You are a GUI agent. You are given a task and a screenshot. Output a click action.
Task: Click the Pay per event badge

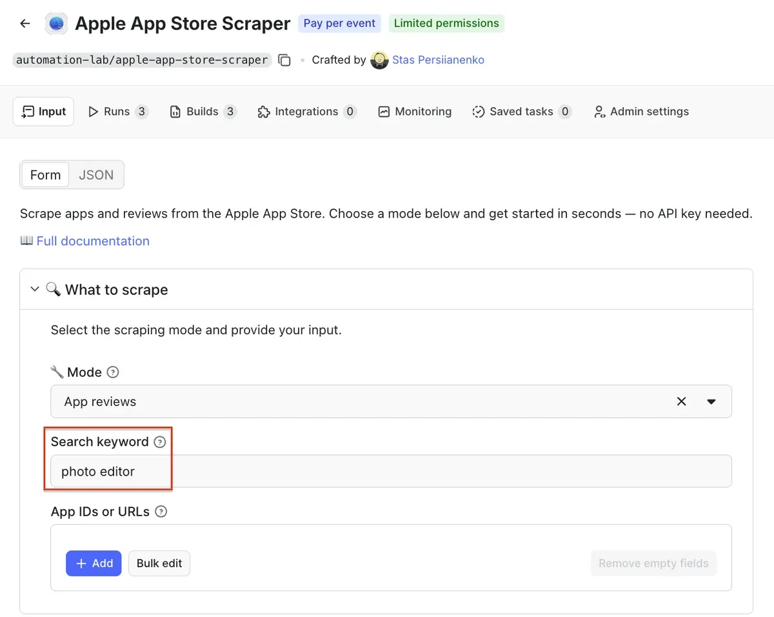[339, 23]
